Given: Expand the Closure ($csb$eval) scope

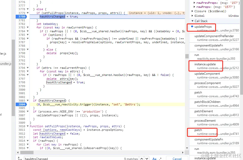Looking at the screenshot, I should pos(192,11).
